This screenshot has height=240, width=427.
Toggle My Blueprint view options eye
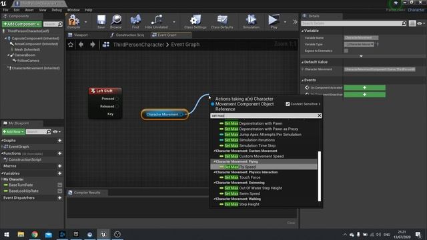pos(57,132)
